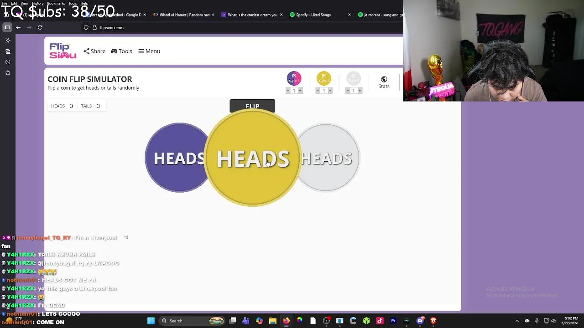Image resolution: width=584 pixels, height=328 pixels.
Task: Open File Explorer from taskbar
Action: coord(272,321)
